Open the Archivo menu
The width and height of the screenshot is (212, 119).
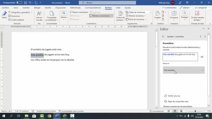[5, 8]
